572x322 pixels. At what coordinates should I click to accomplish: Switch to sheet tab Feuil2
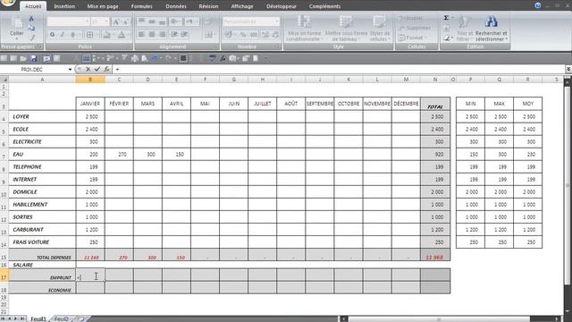click(x=62, y=318)
